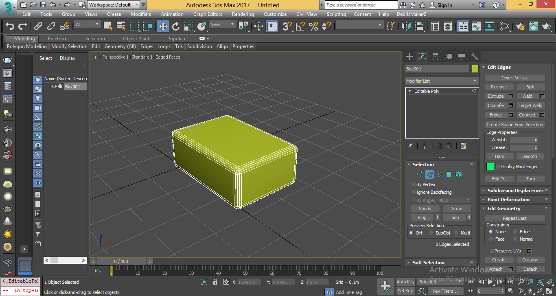Open the Hierarchy command panel tab
Viewport: 556px width, 296px height.
point(436,56)
